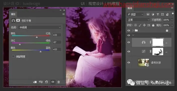
Task: Open the opacity slider dropdown arrow
Action: 172,20
